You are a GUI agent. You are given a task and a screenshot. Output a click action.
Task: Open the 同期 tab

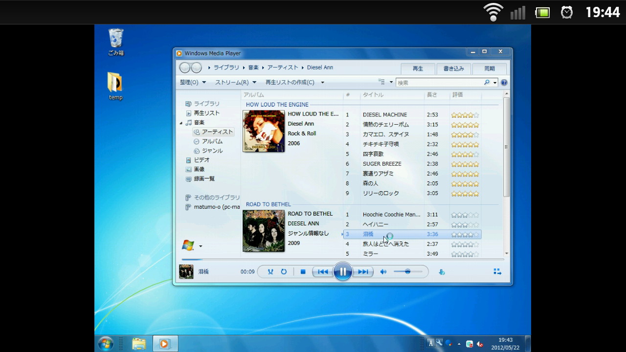(x=489, y=68)
